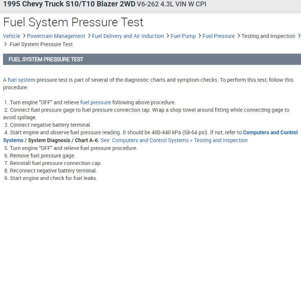The height and width of the screenshot is (300, 301).
Task: Open the "fuel system" link in intro paragraph
Action: click(x=21, y=80)
